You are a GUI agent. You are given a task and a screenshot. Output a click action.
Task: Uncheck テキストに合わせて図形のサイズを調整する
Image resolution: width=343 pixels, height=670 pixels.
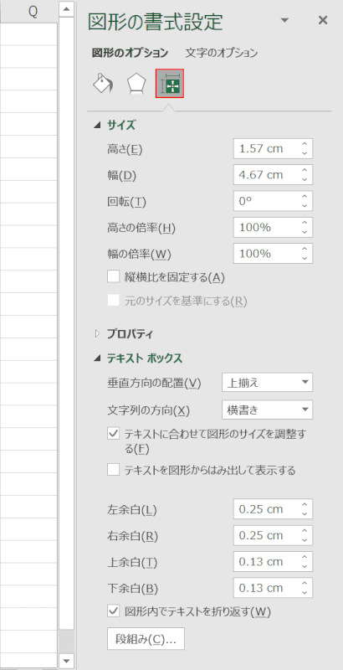point(113,434)
